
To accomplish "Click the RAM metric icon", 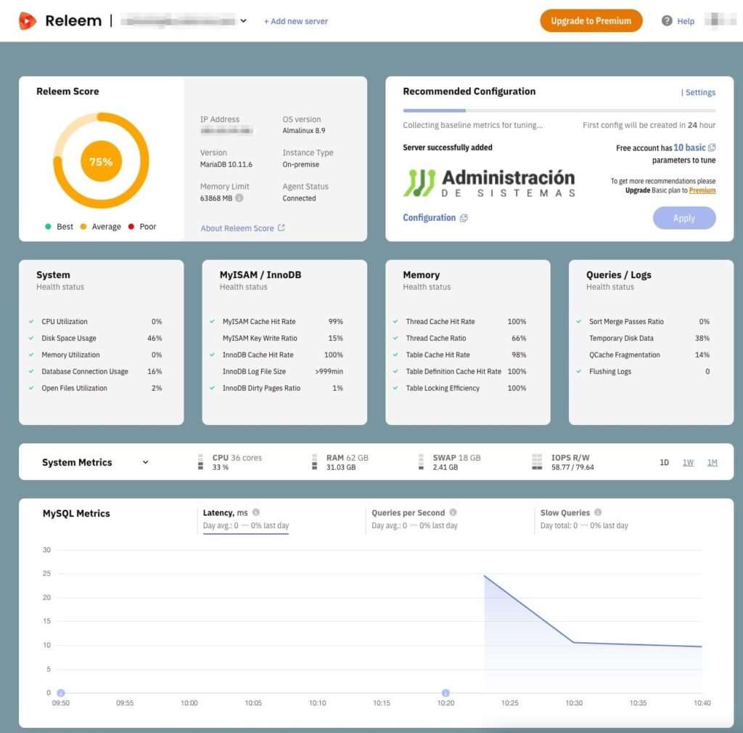I will (x=313, y=461).
